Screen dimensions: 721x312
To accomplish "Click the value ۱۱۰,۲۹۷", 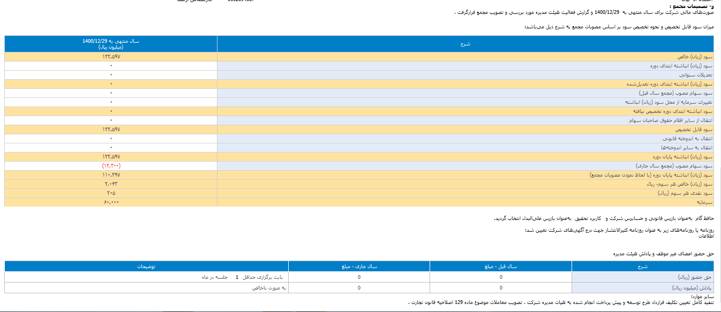I will 111,175.
